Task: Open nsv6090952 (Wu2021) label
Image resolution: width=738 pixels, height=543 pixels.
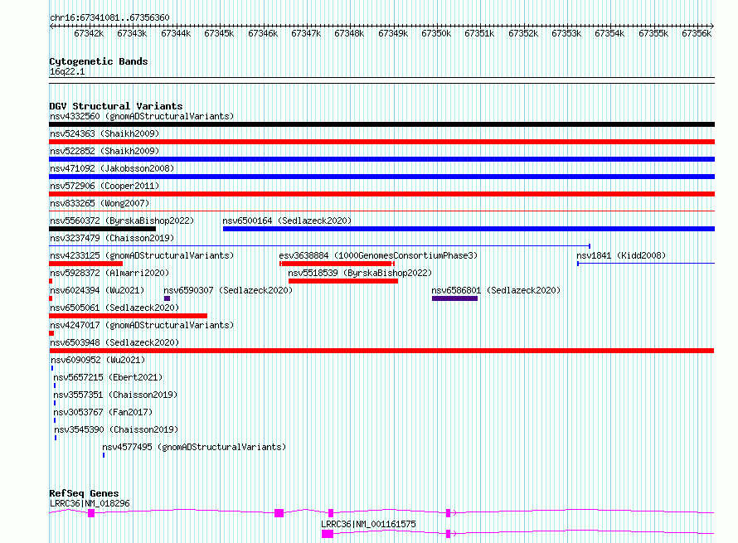Action: pyautogui.click(x=98, y=360)
